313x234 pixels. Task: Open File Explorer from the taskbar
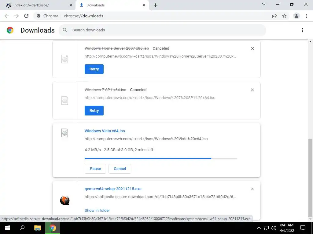(38, 228)
